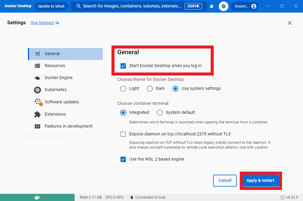
Task: Click the Docker whale status icon
Action: (37, 197)
